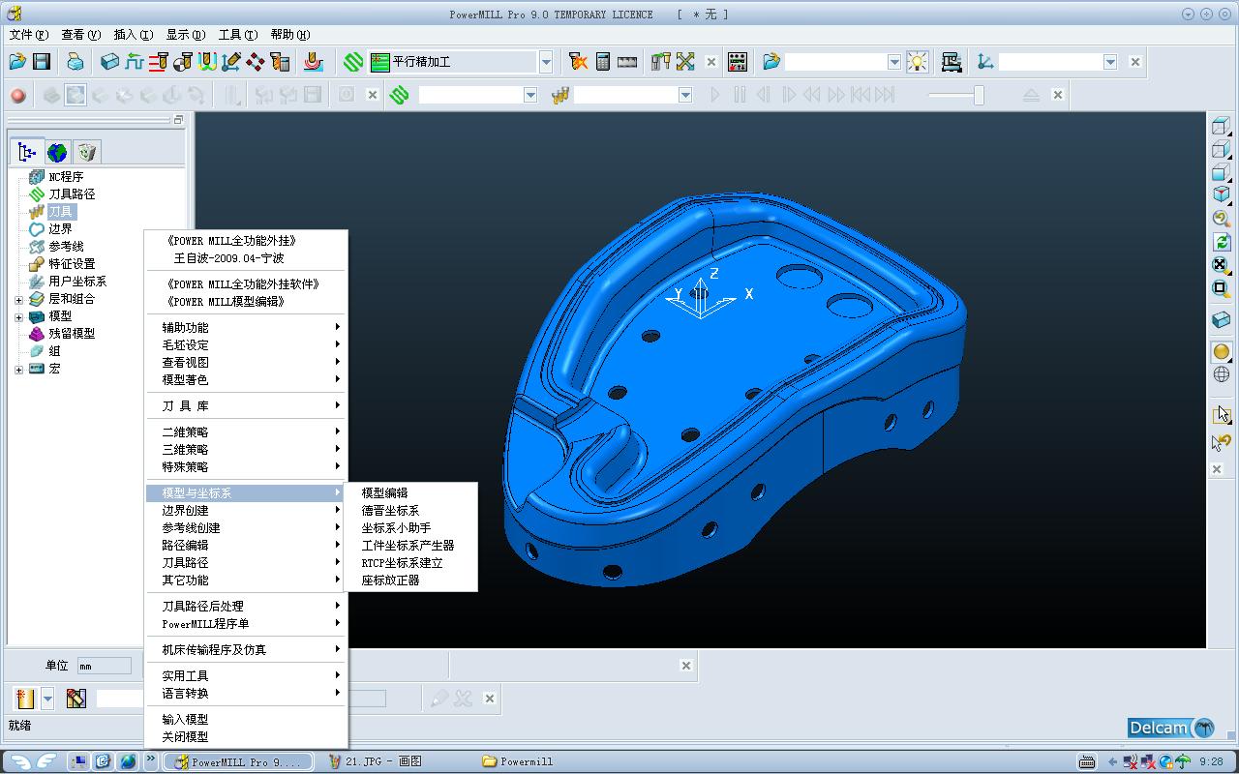Click the 单位 mm field in status bar
This screenshot has height=774, width=1239.
point(104,666)
